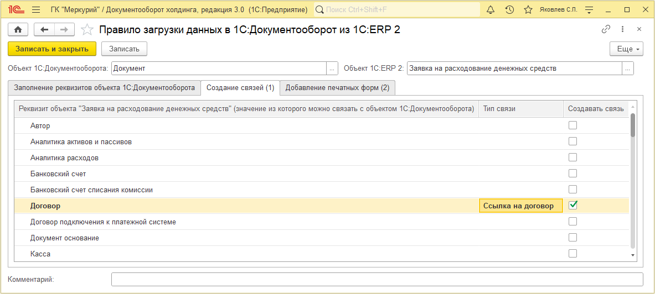Switch to Добавление печатных форм (2) tab
The width and height of the screenshot is (655, 294).
pyautogui.click(x=338, y=87)
